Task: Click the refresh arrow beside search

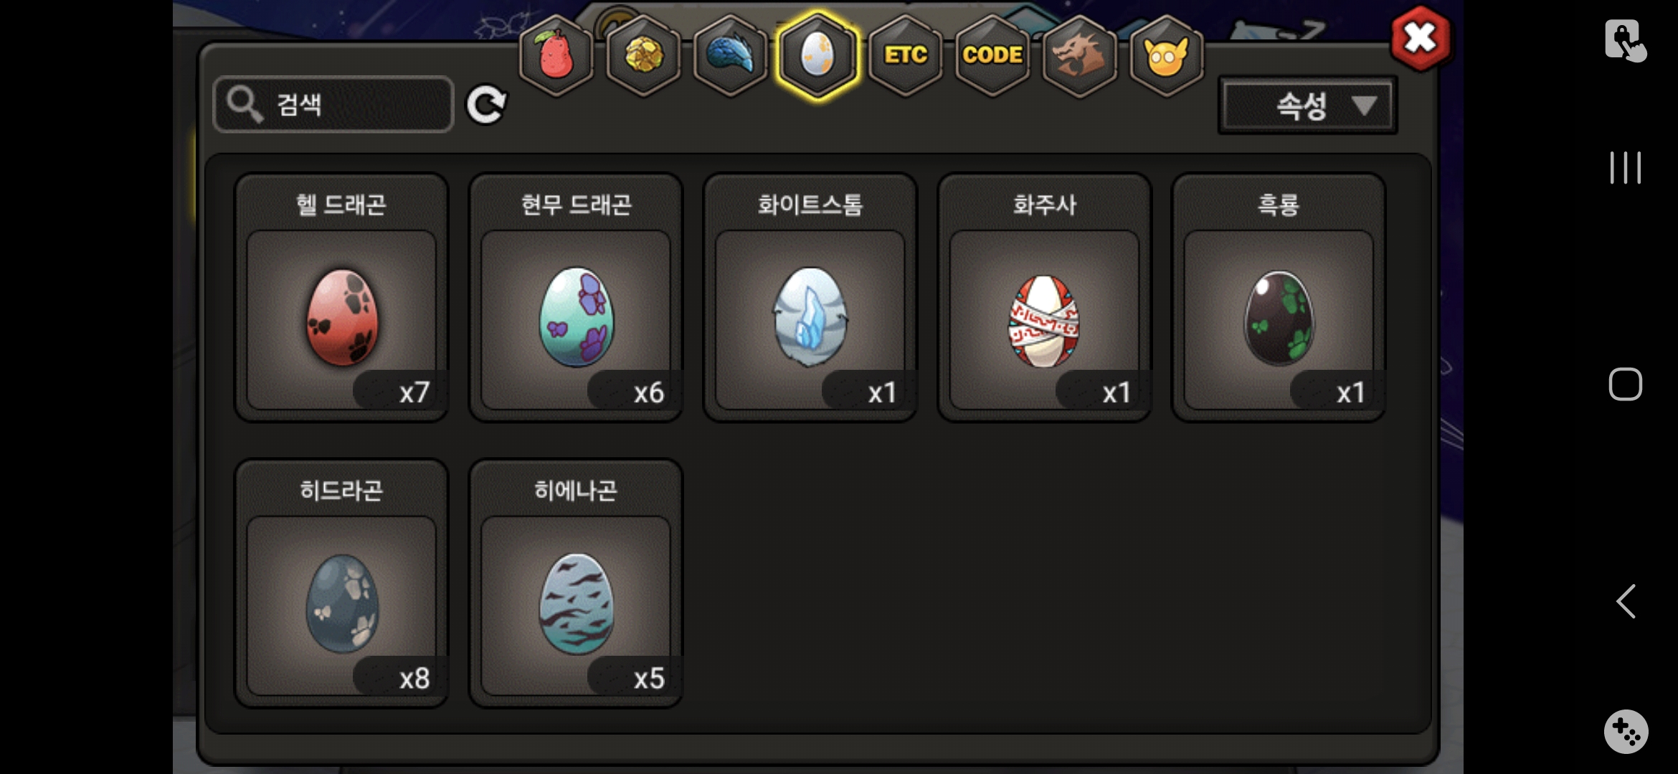Action: tap(486, 105)
